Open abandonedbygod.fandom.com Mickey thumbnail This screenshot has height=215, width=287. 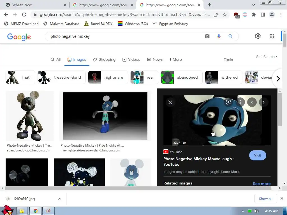(30, 116)
